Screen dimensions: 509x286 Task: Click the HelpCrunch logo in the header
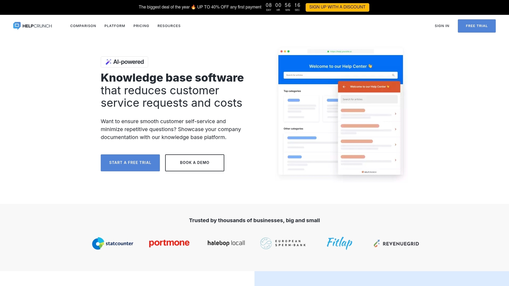[x=32, y=26]
